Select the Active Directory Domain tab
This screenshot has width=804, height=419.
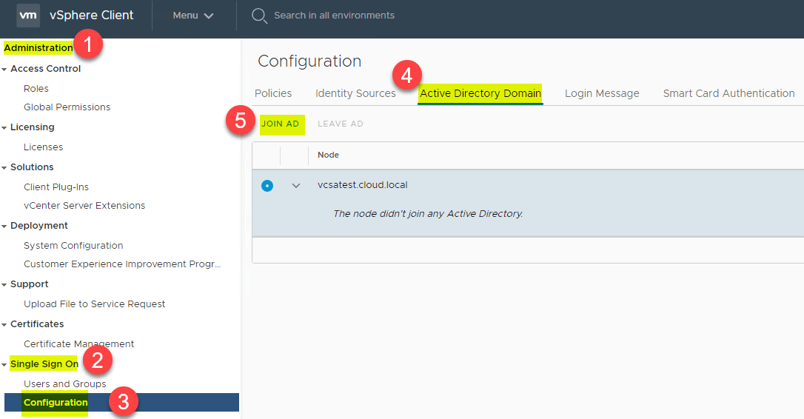(x=480, y=93)
